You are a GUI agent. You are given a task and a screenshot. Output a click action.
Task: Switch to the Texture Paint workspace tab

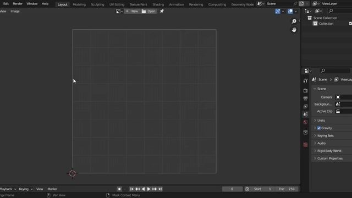tap(138, 4)
